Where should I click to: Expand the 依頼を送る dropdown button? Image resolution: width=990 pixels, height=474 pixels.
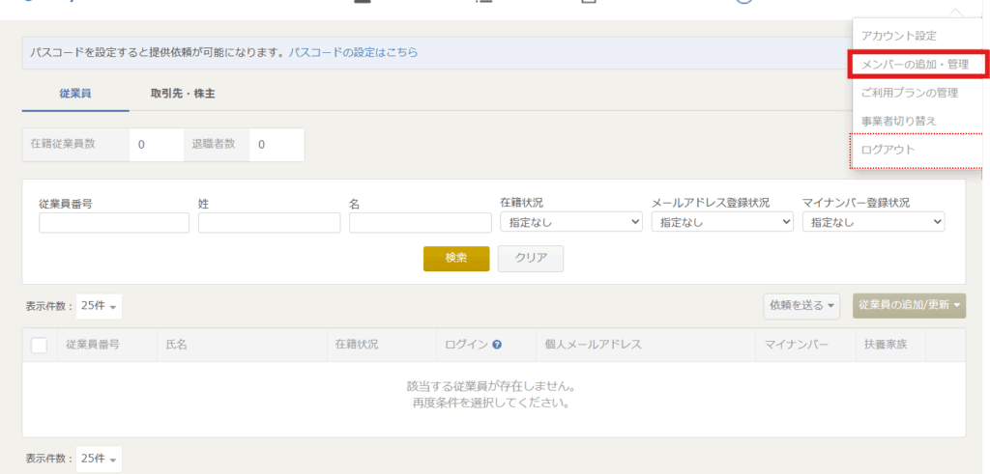click(801, 306)
